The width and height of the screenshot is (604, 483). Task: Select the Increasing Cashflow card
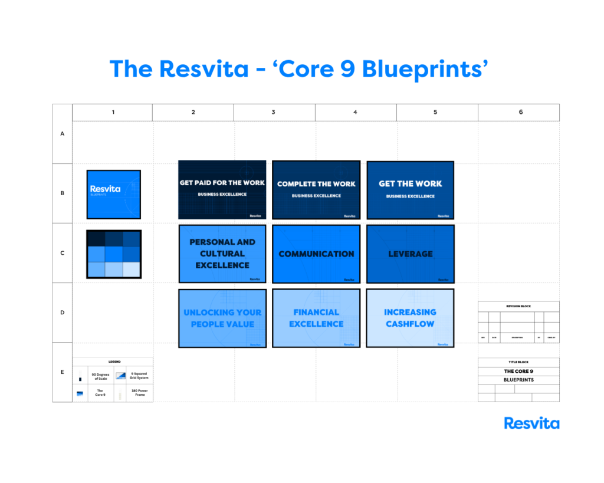411,318
